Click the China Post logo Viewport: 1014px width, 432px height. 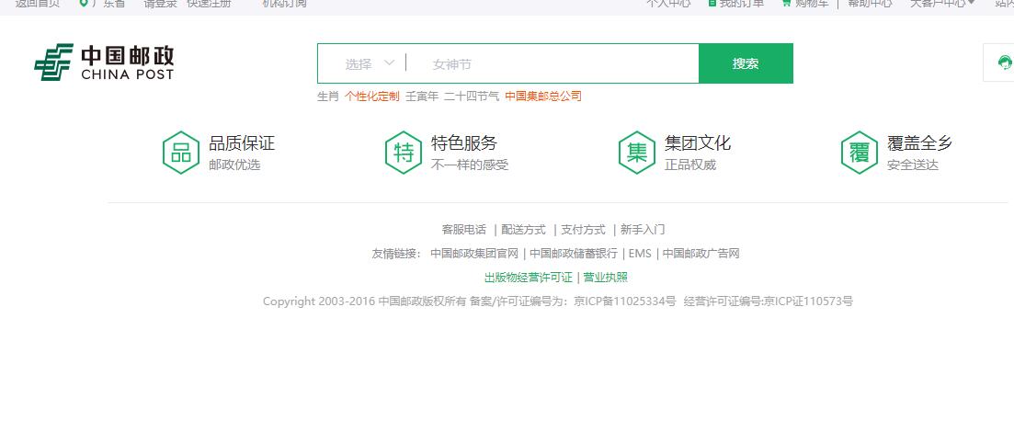(104, 63)
